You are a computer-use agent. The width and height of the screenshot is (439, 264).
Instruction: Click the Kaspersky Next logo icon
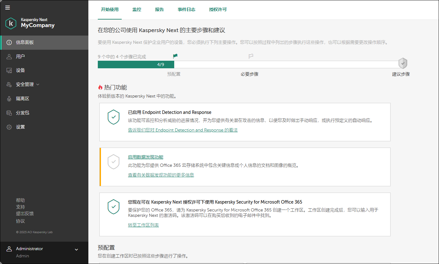[10, 23]
